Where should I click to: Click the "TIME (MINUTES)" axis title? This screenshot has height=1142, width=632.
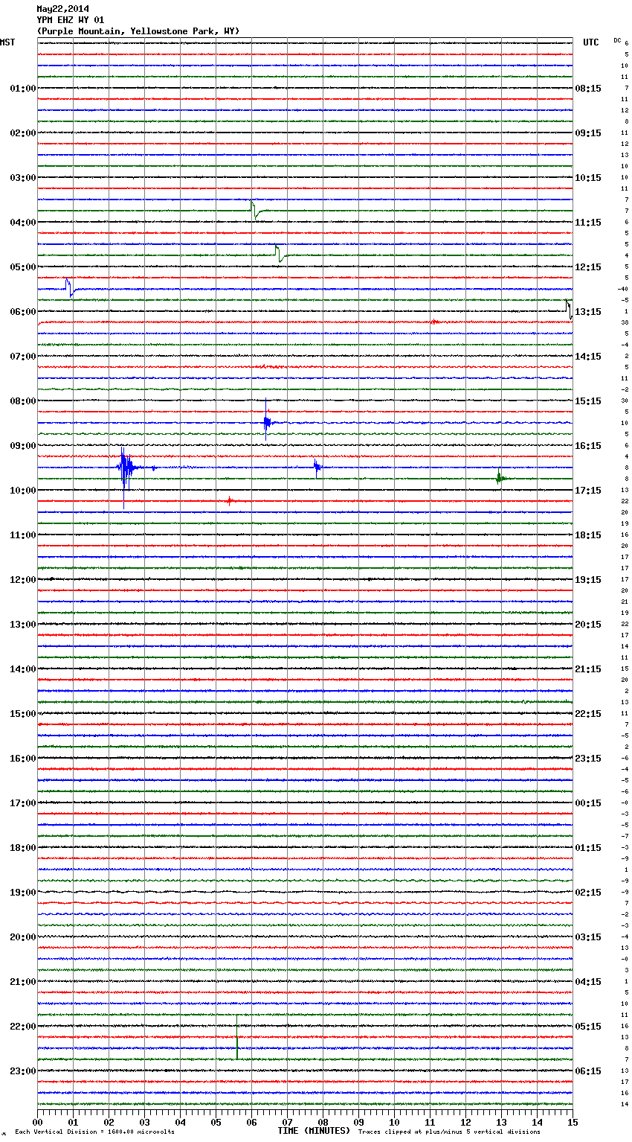[x=314, y=1131]
